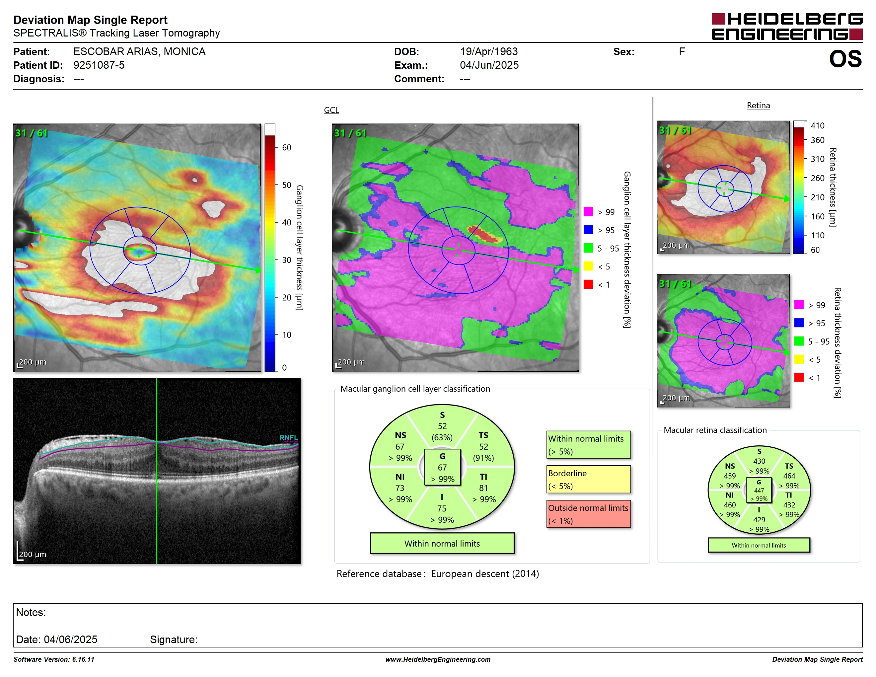
Task: Click the red < 1 Retina legend swatch
Action: click(799, 377)
